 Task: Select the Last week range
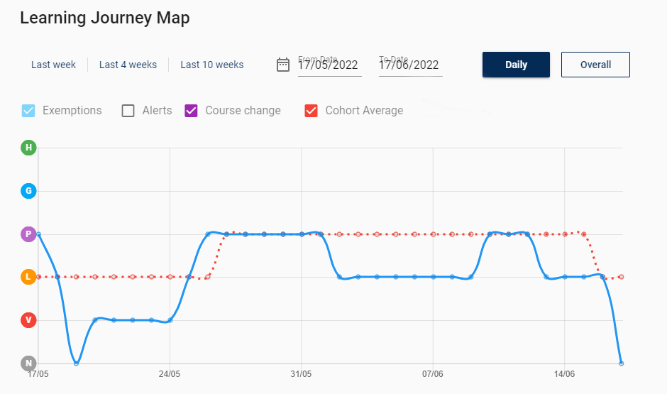click(x=53, y=65)
